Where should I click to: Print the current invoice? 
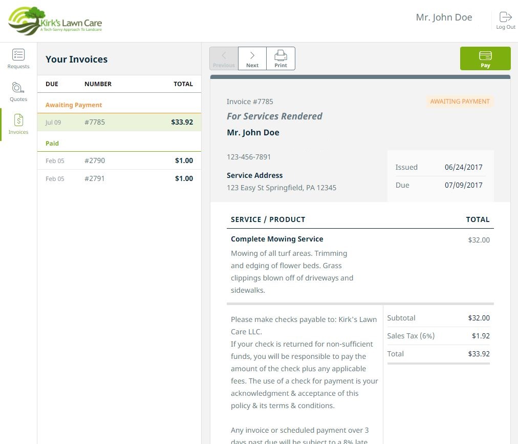tap(280, 58)
